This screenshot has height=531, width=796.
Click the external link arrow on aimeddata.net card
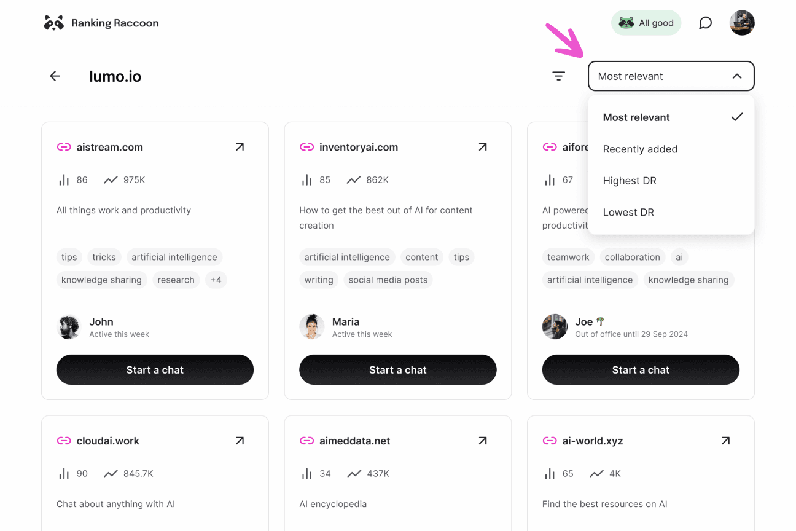(482, 441)
